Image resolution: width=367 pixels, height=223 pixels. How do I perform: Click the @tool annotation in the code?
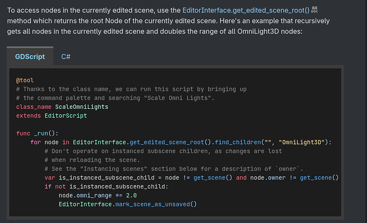(25, 80)
